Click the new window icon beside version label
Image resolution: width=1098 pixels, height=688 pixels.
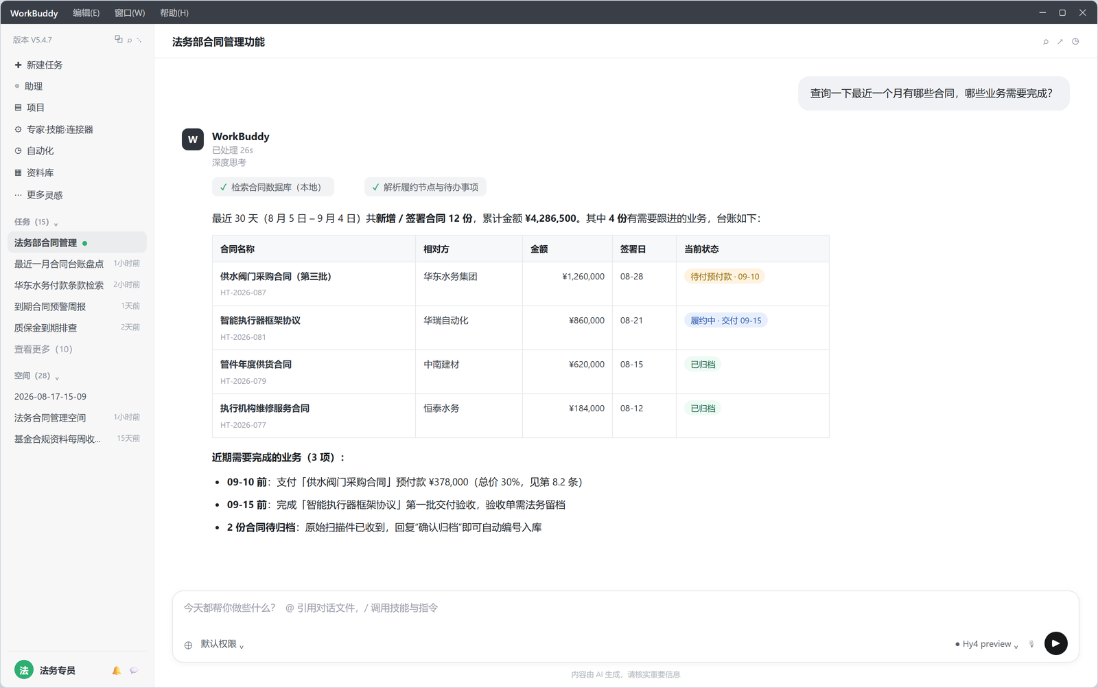118,39
